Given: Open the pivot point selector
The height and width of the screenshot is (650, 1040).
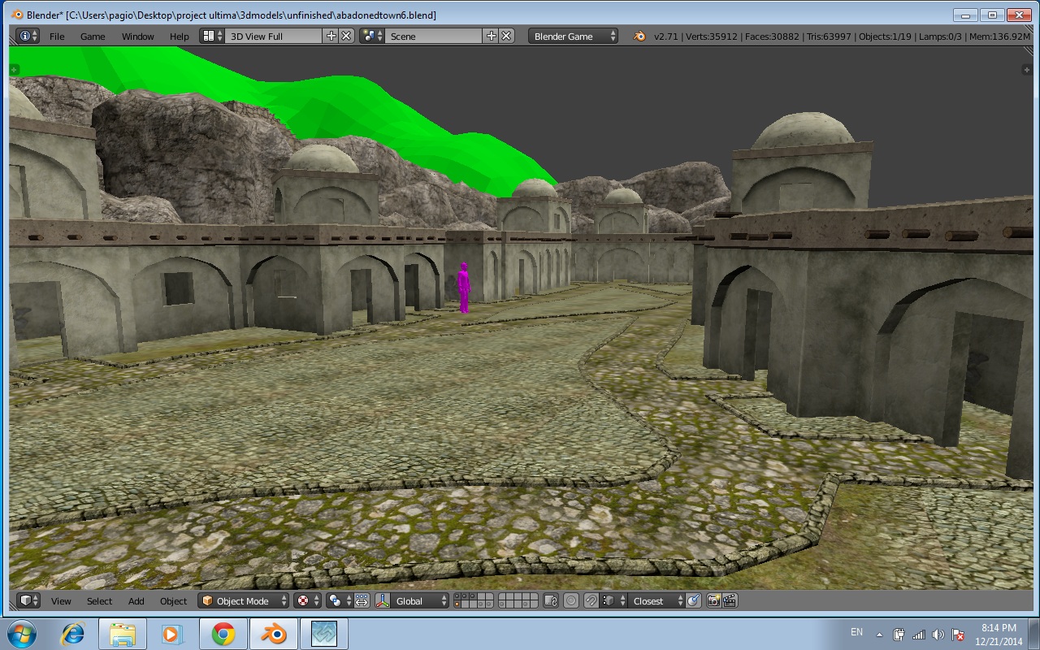Looking at the screenshot, I should pyautogui.click(x=339, y=600).
